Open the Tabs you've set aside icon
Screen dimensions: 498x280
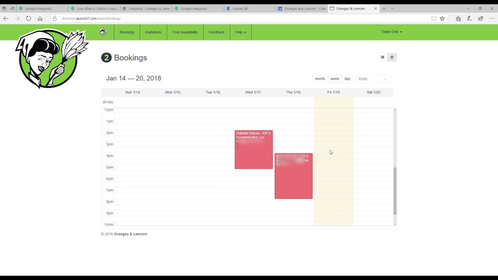pos(4,9)
